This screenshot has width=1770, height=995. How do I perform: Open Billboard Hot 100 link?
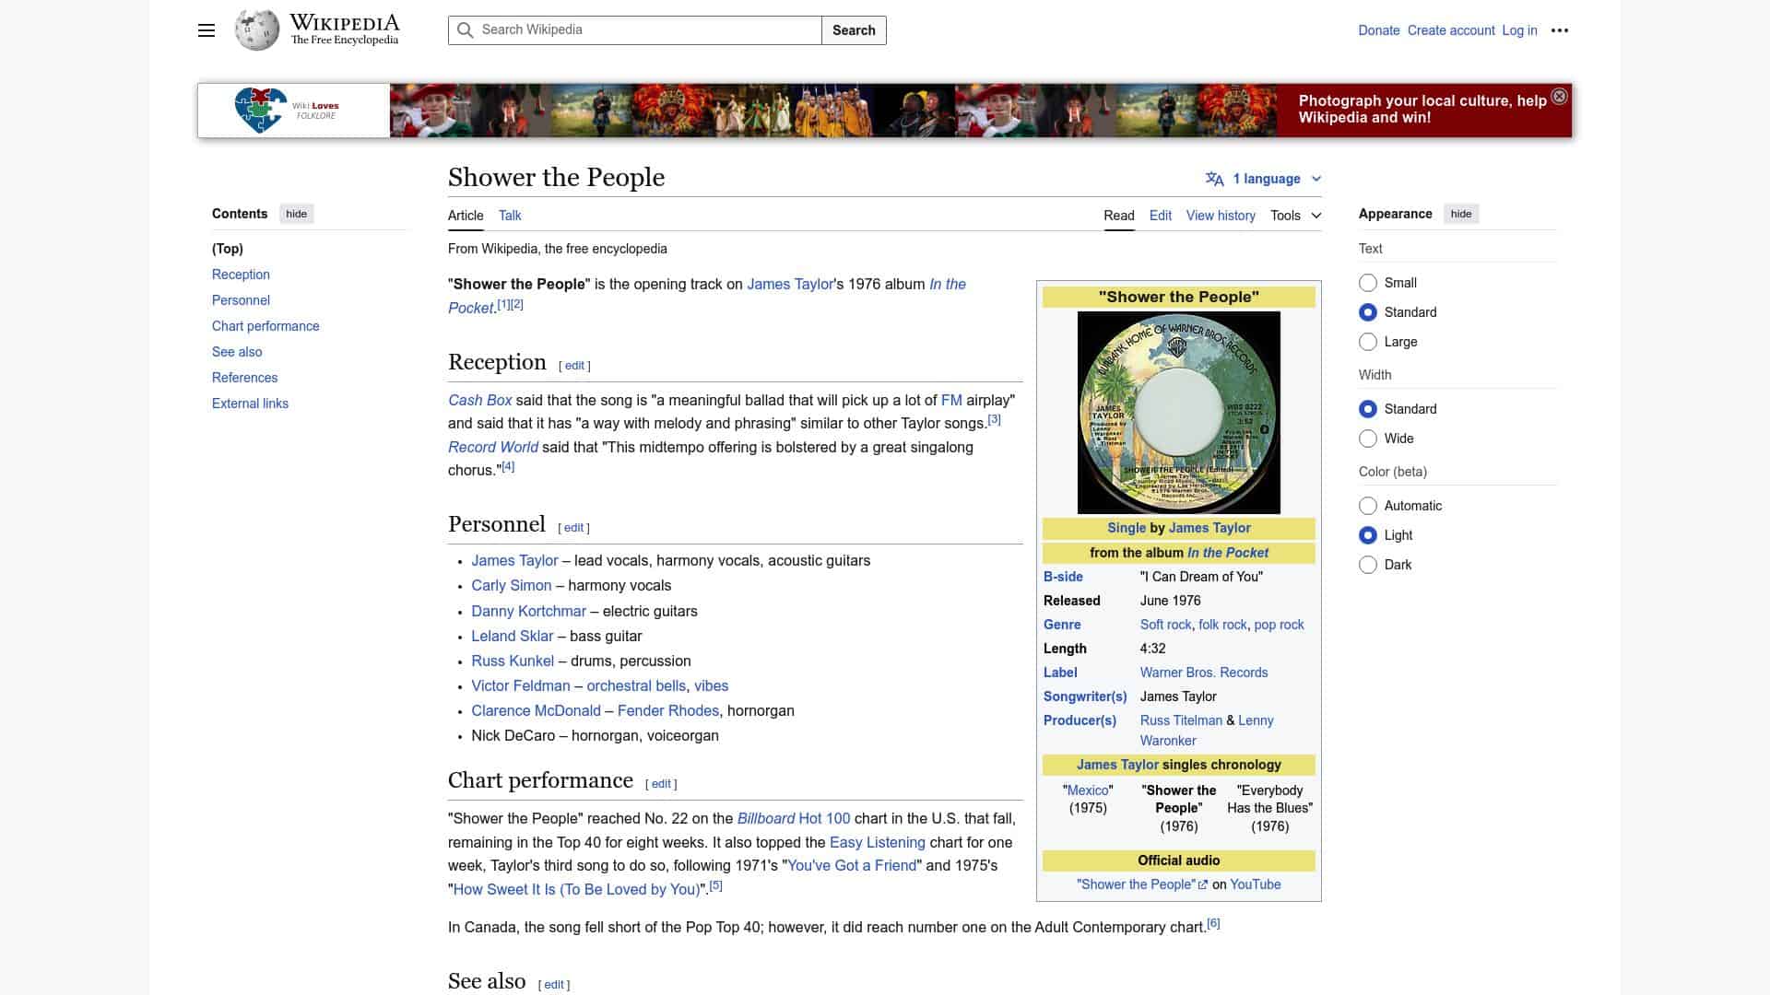tap(794, 818)
